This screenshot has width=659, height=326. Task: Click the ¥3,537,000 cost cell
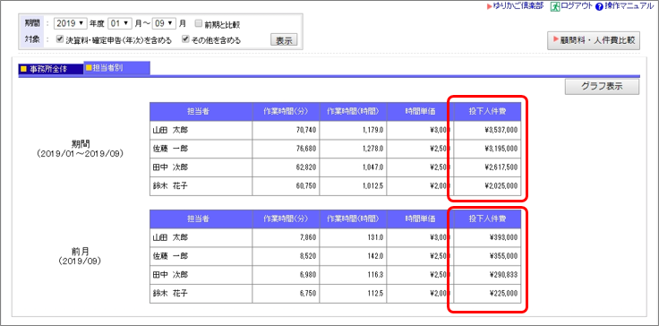pos(487,131)
